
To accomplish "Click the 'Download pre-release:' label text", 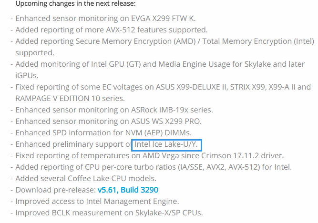I will 56,190.
